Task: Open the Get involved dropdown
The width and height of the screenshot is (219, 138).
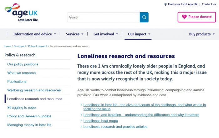Action: [x=106, y=34]
